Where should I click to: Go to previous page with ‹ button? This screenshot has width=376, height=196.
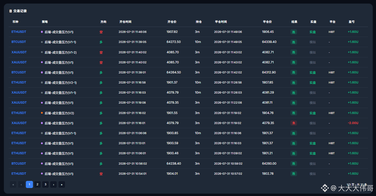tap(21, 184)
